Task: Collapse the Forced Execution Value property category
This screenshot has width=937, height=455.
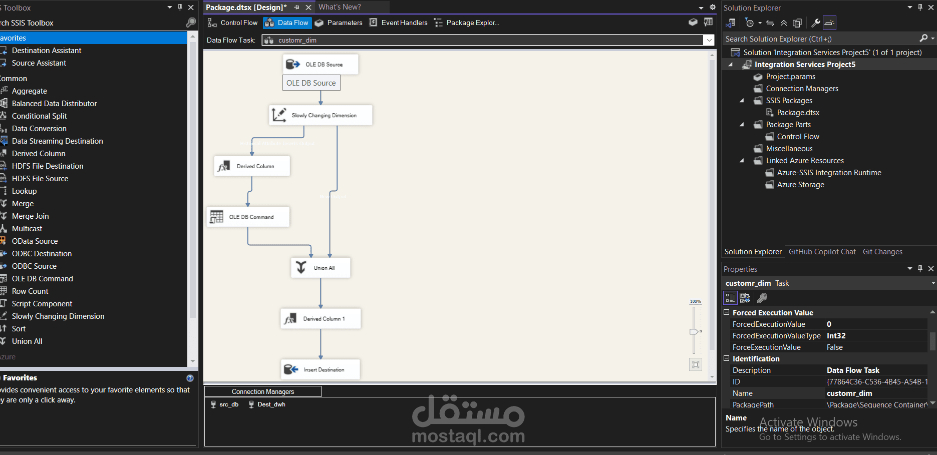Action: coord(726,312)
